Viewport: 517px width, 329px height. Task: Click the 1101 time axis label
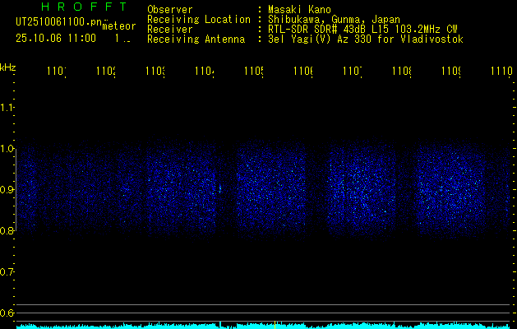[57, 71]
